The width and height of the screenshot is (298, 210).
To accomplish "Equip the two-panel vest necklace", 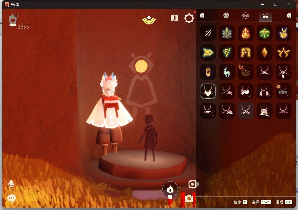I will click(x=265, y=91).
